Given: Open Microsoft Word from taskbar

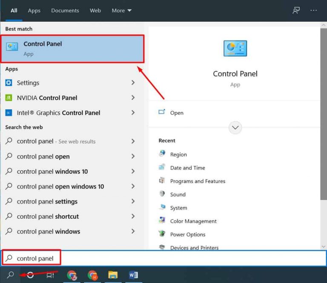Looking at the screenshot, I should click(x=133, y=275).
